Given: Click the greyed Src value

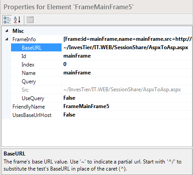Looking at the screenshot, I should coord(122,89).
